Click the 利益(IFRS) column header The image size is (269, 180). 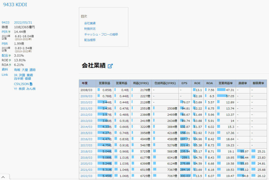tap(141, 83)
